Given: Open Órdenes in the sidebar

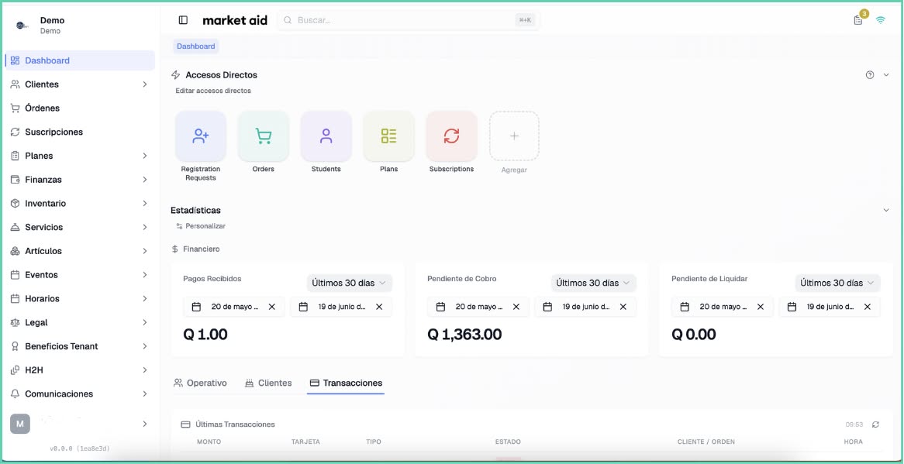Looking at the screenshot, I should pyautogui.click(x=80, y=108).
